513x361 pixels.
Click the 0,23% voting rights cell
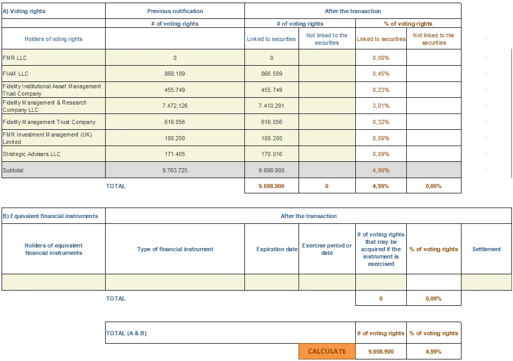tap(381, 90)
